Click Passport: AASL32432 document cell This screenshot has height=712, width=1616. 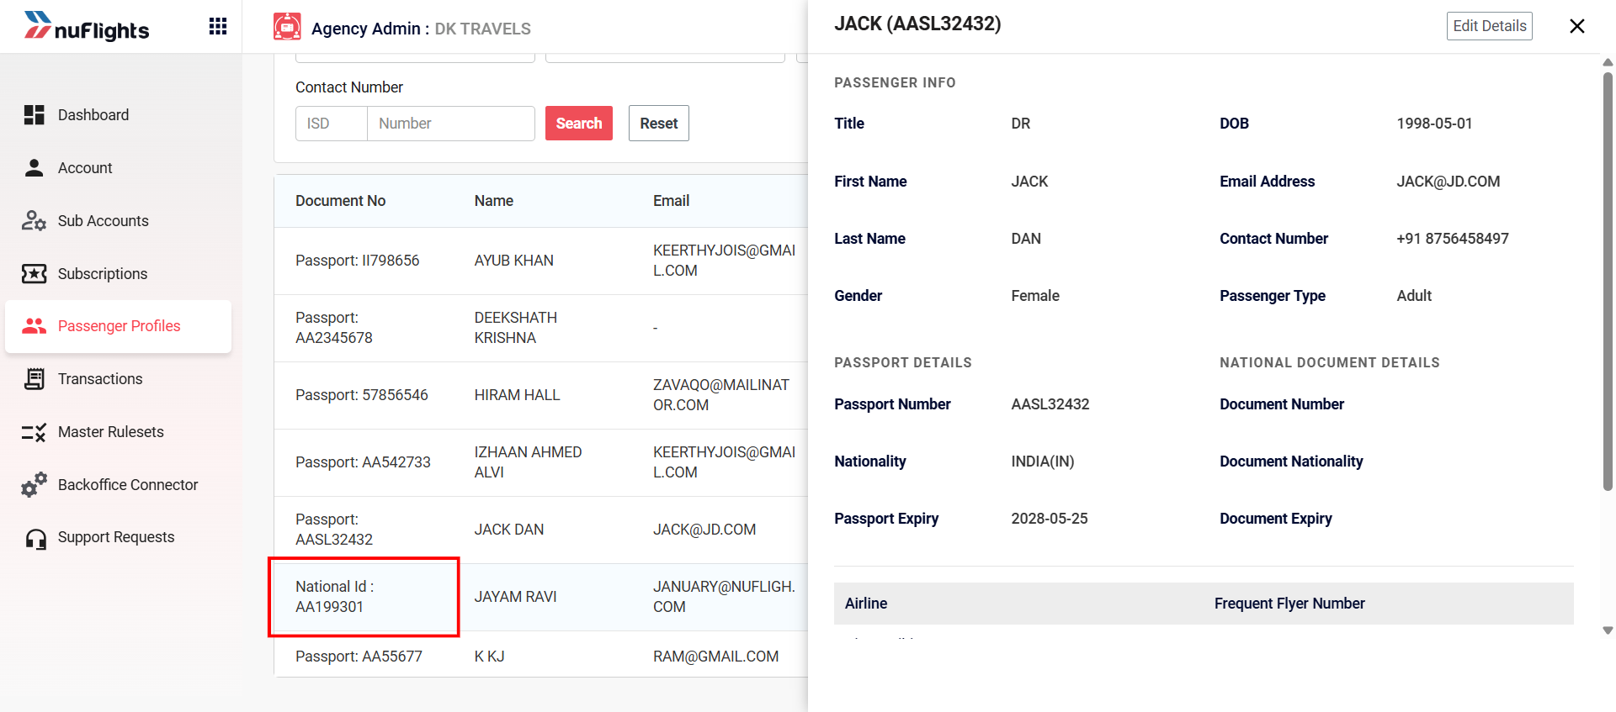coord(334,530)
